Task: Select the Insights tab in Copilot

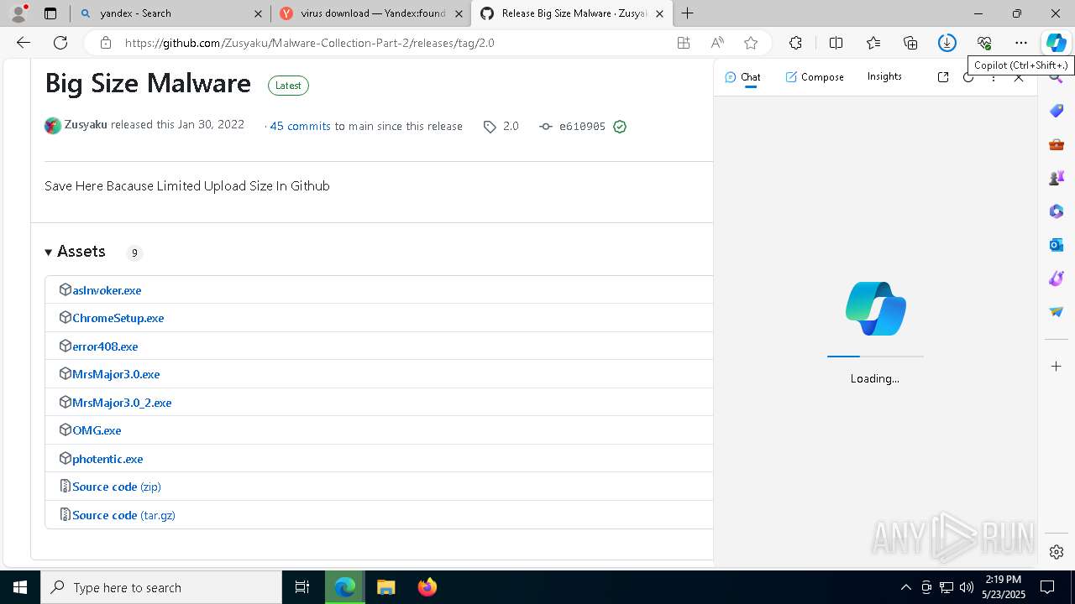Action: [x=884, y=76]
